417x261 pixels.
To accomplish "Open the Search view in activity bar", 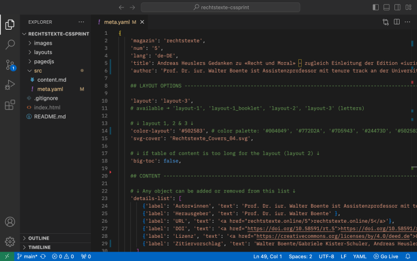I will click(10, 45).
